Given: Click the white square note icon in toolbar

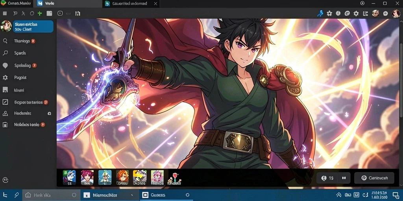Looking at the screenshot, I should click(49, 13).
